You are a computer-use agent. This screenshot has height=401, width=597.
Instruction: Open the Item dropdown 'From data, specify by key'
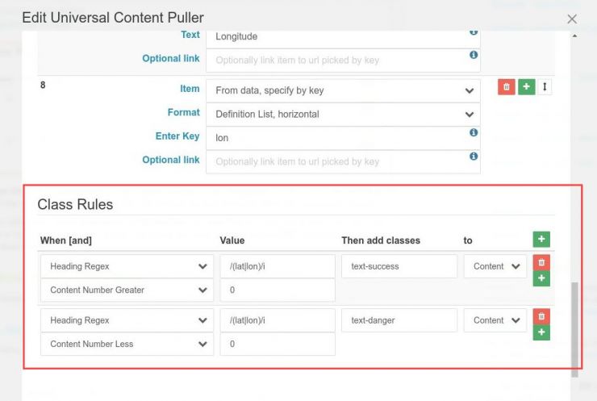[x=343, y=90]
